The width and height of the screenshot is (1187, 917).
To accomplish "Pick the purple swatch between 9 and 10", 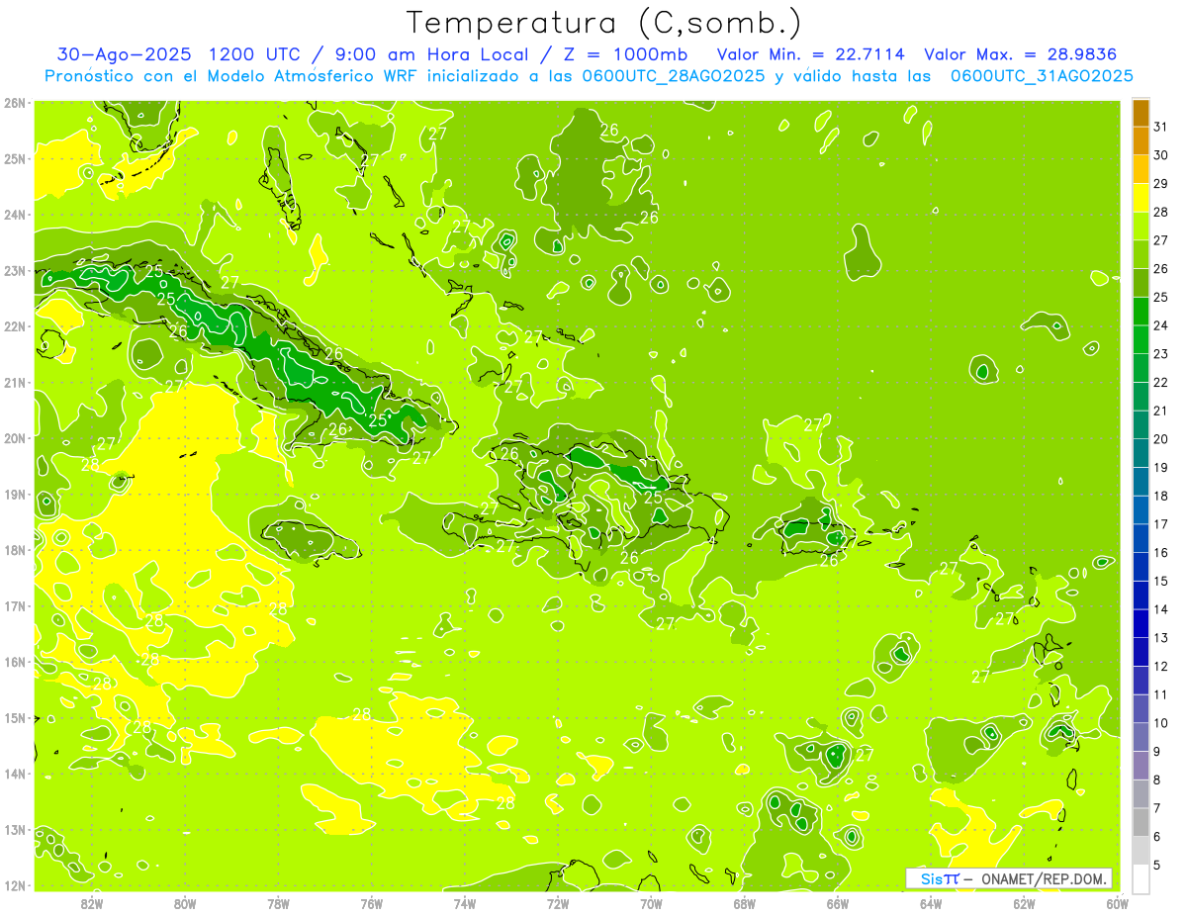I will click(1141, 737).
